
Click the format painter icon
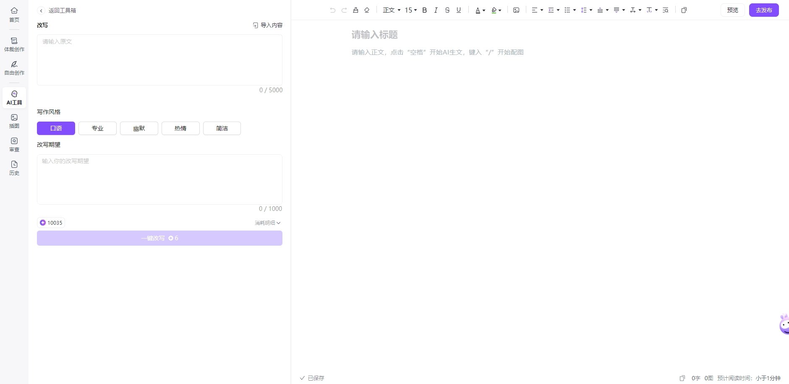[x=355, y=10]
